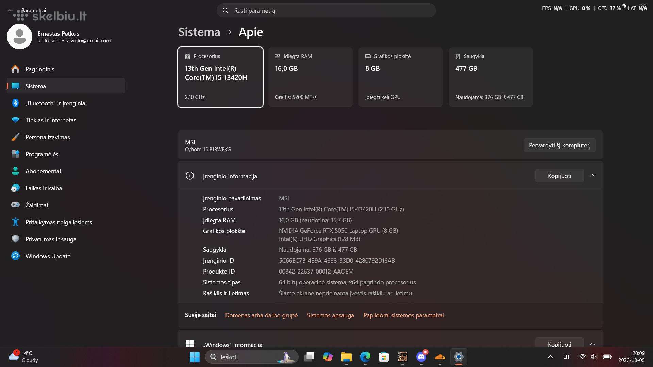Collapse the Windows informacija section chevron
The image size is (653, 367).
pos(592,344)
